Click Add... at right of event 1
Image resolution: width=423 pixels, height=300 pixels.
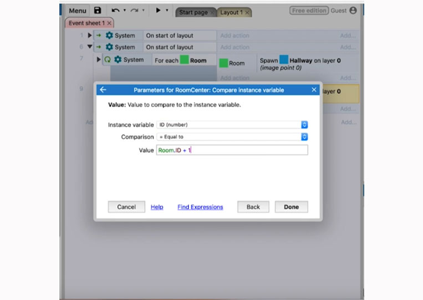click(x=348, y=35)
